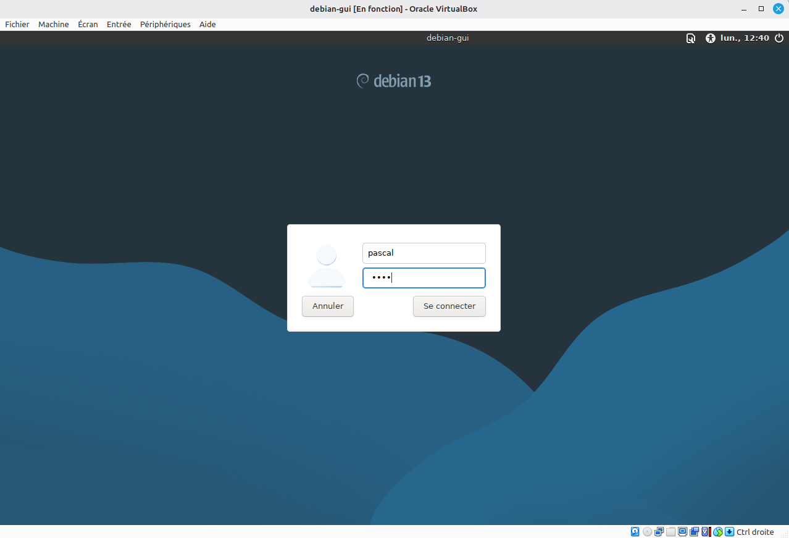Click the grey shared folders status icon
This screenshot has width=789, height=538.
point(670,532)
